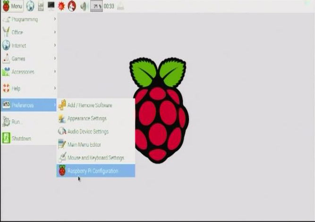Click the green Shutdown exit icon

click(x=6, y=138)
